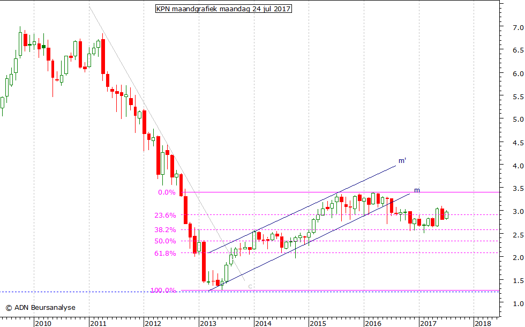Click the 6.0 price axis label
Screen dimensions: 525x327
518,74
